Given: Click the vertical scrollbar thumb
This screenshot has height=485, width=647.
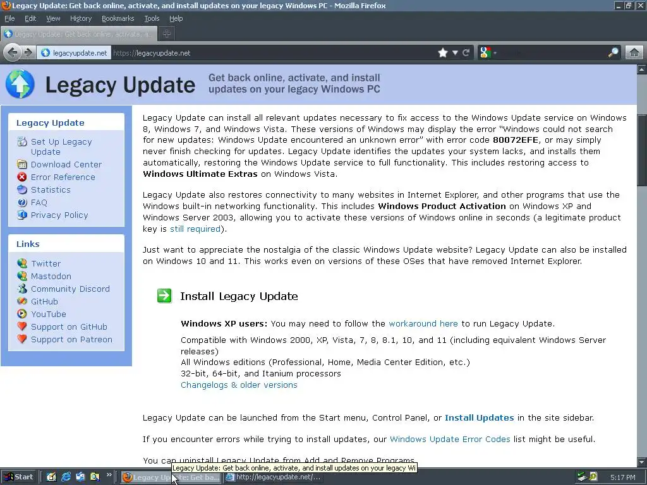Looking at the screenshot, I should tap(642, 149).
